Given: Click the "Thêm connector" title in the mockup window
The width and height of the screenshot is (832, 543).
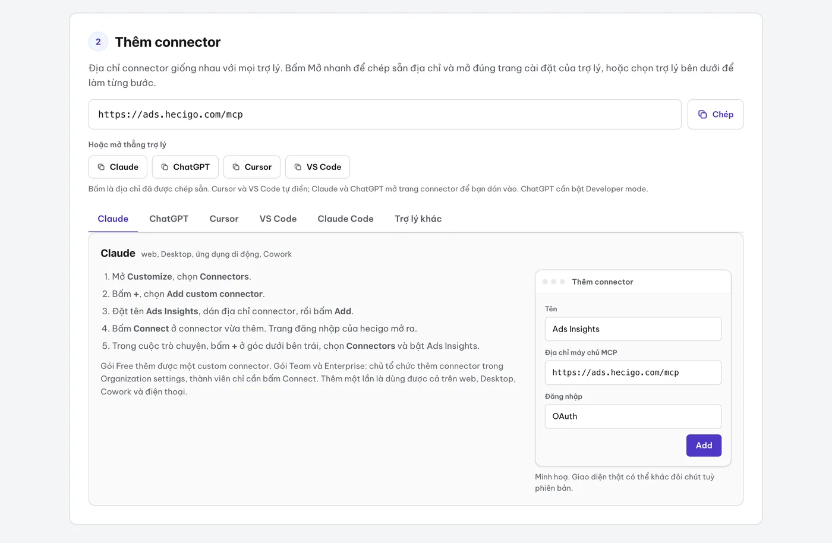Looking at the screenshot, I should coord(603,282).
